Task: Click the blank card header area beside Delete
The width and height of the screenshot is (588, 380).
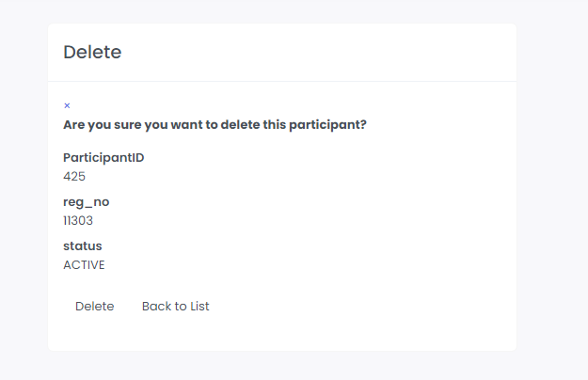Action: point(329,53)
